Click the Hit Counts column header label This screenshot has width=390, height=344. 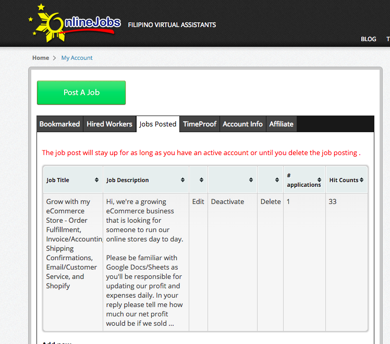[344, 180]
